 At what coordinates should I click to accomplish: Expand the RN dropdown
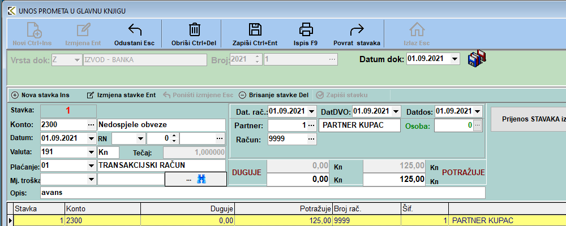[x=141, y=138]
